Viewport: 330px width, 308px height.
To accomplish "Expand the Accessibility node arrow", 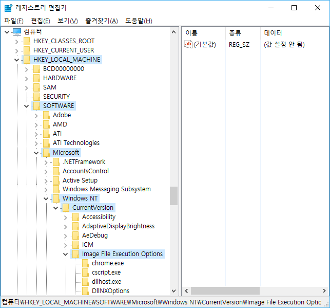I will (66, 218).
